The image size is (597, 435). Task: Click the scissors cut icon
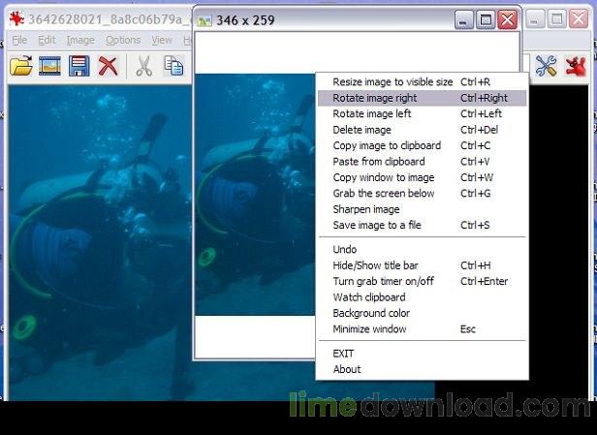[143, 66]
